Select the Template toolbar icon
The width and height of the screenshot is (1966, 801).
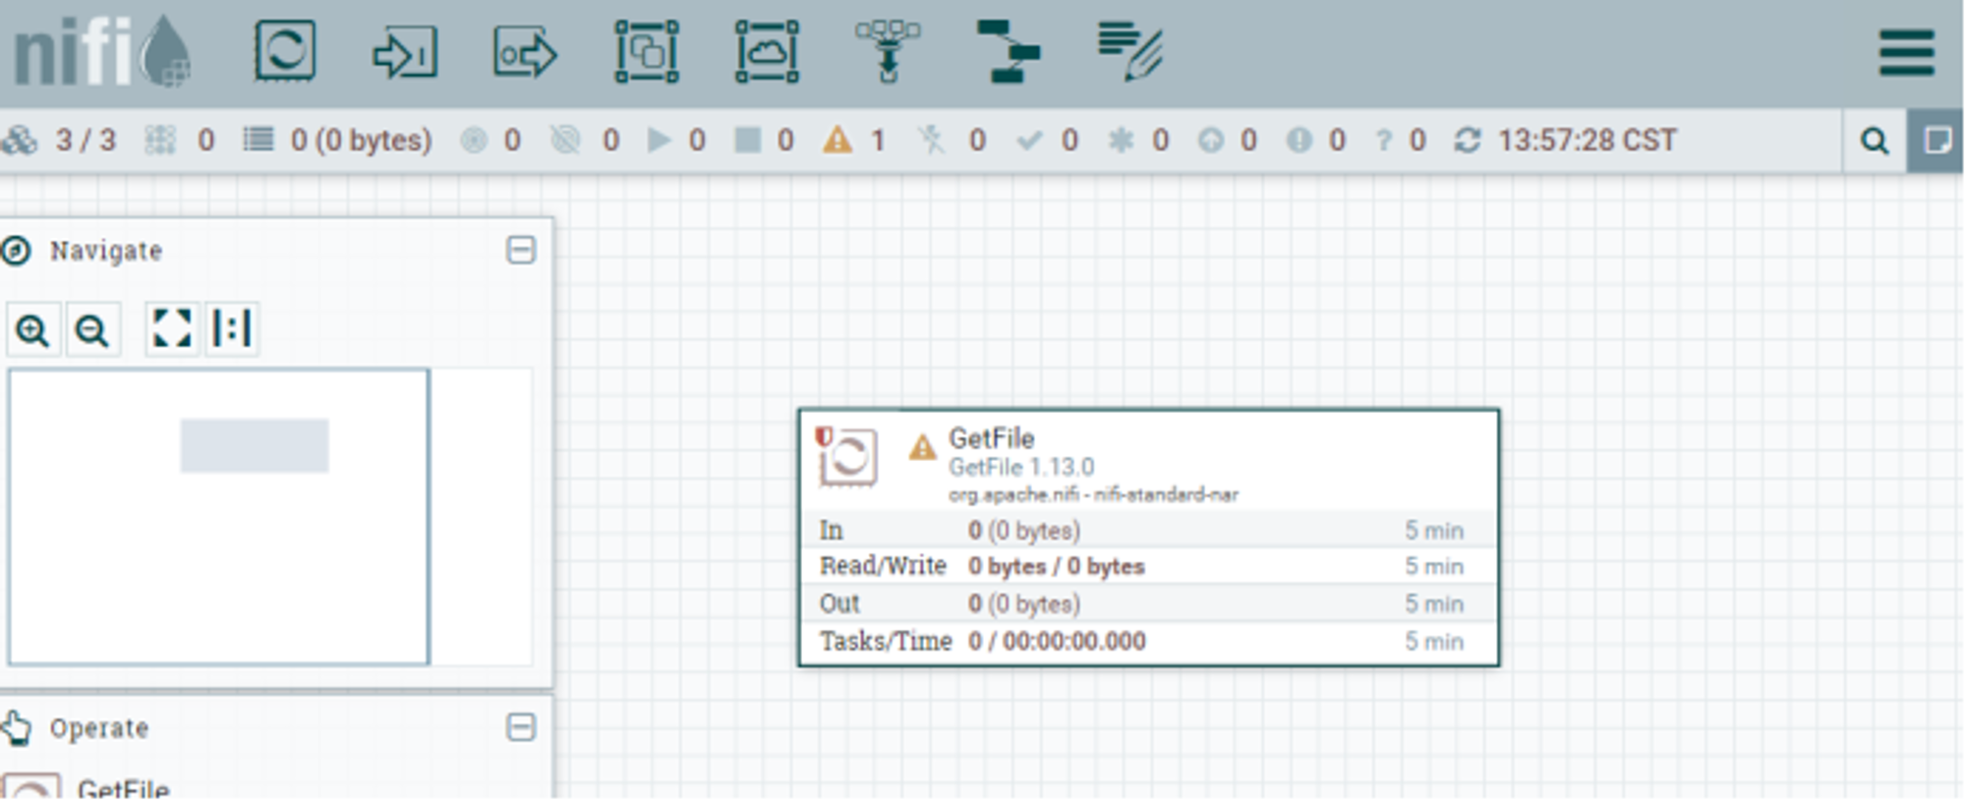coord(1008,51)
